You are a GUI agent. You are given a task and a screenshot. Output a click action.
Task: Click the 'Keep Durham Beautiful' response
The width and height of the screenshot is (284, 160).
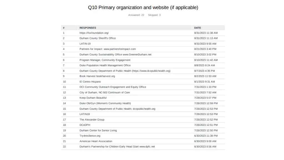pyautogui.click(x=93, y=98)
